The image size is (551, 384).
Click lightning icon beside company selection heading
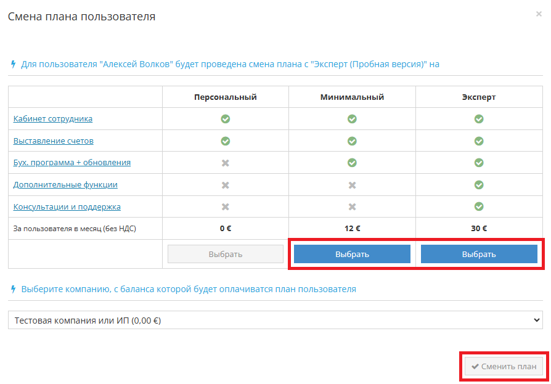pos(14,289)
